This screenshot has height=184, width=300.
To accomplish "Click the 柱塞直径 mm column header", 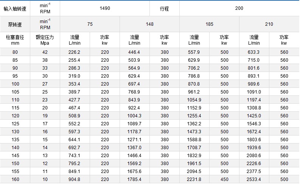I will pos(15,40).
